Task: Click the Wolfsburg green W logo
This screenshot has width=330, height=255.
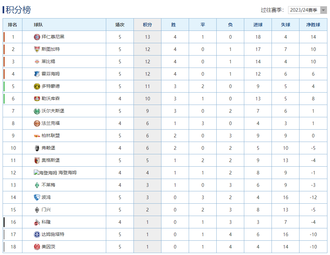Action: (x=37, y=111)
